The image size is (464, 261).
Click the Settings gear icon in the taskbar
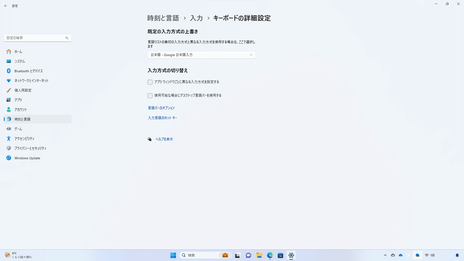point(291,255)
